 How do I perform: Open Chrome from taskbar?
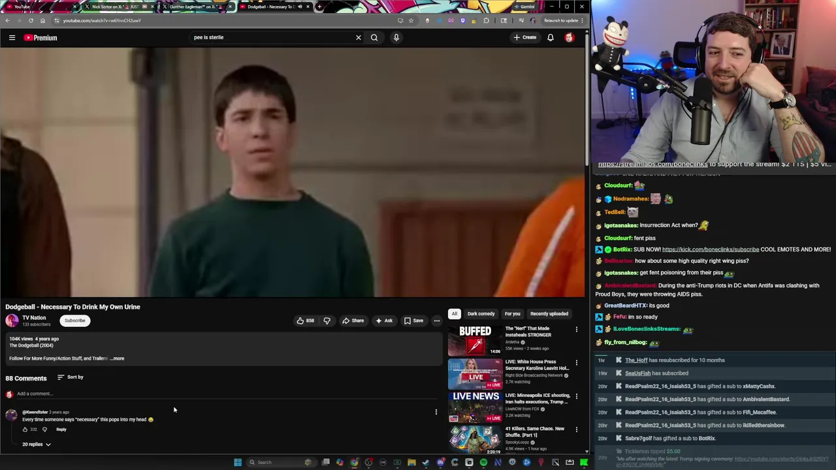[354, 462]
